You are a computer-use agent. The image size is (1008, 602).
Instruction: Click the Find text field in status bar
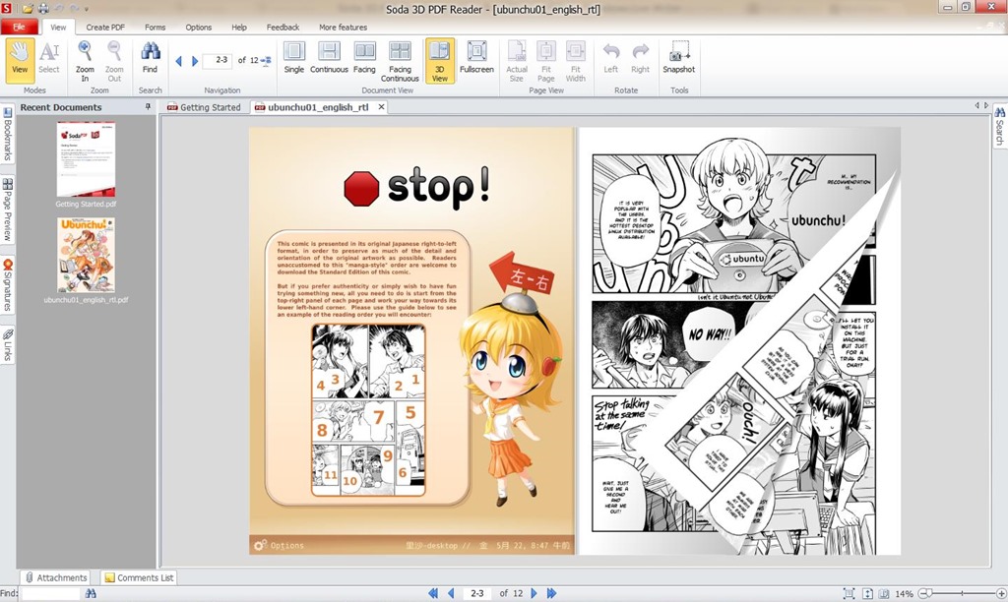[x=50, y=594]
